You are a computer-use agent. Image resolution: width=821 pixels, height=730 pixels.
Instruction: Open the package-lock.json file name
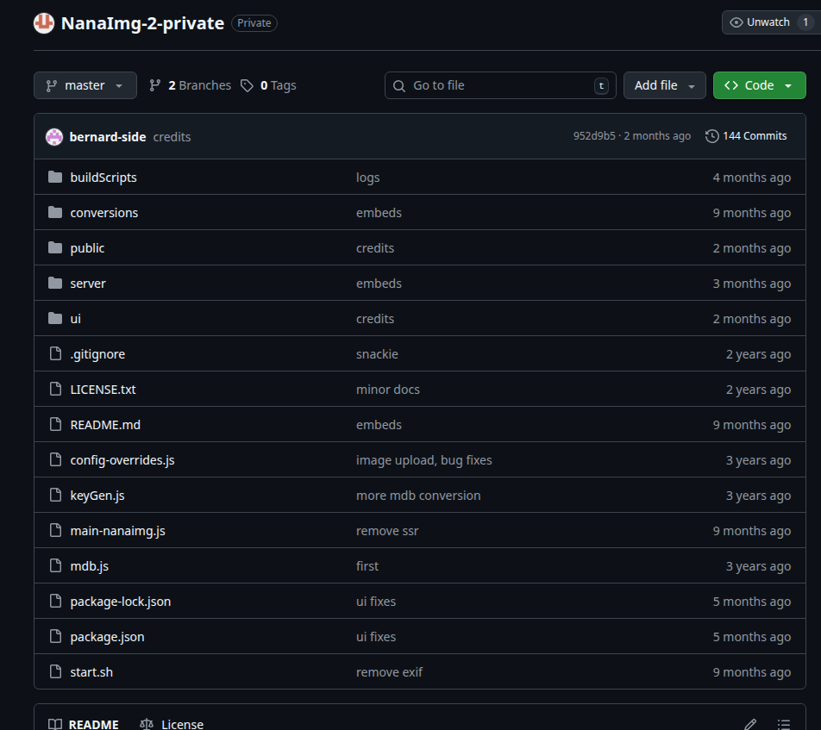coord(121,602)
